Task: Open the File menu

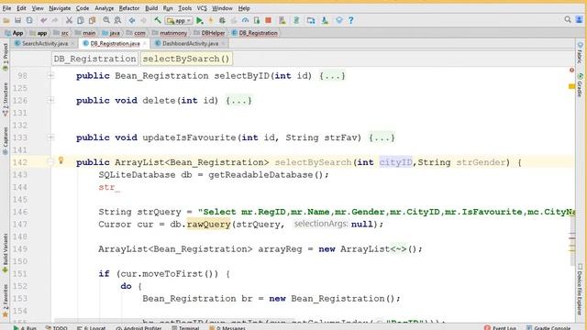Action: pos(6,8)
